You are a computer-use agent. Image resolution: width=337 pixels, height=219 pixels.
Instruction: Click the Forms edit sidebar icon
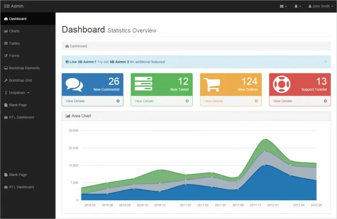coord(6,56)
